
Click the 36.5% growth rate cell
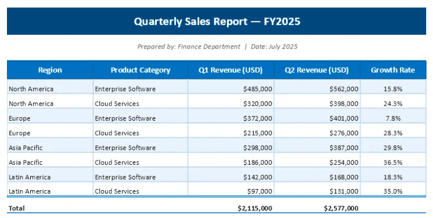click(x=393, y=162)
